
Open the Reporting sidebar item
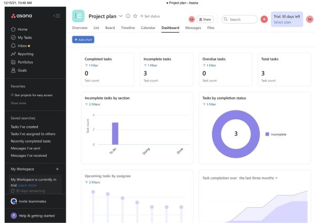(35, 54)
